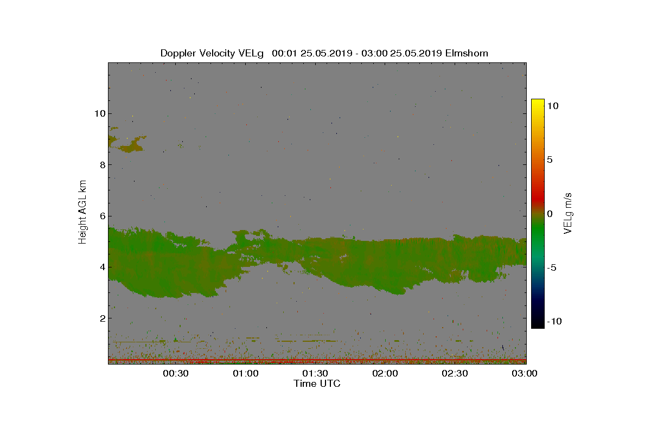Screen dimensions: 651x434
Task: Click the height tick label 8
Action: coord(101,164)
